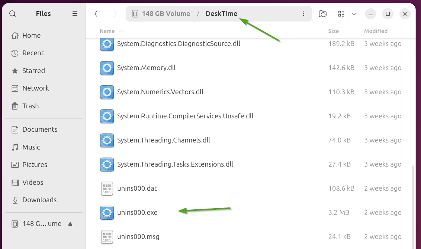This screenshot has width=421, height=249.
Task: Click the search magnifier icon
Action: [x=12, y=14]
